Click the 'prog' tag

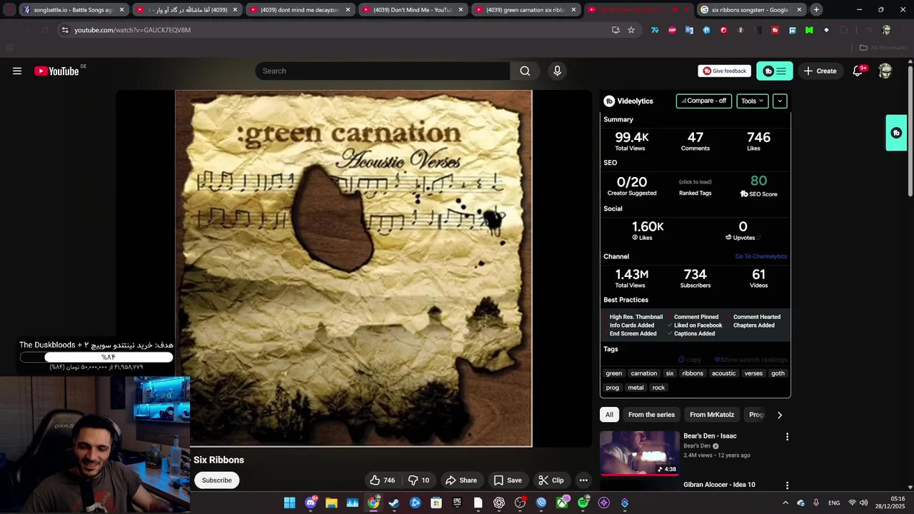(613, 388)
